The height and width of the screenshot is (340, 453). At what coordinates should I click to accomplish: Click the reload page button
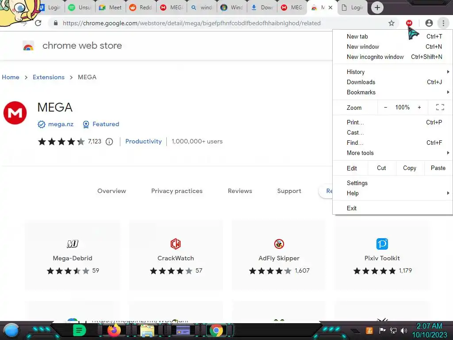[x=38, y=23]
